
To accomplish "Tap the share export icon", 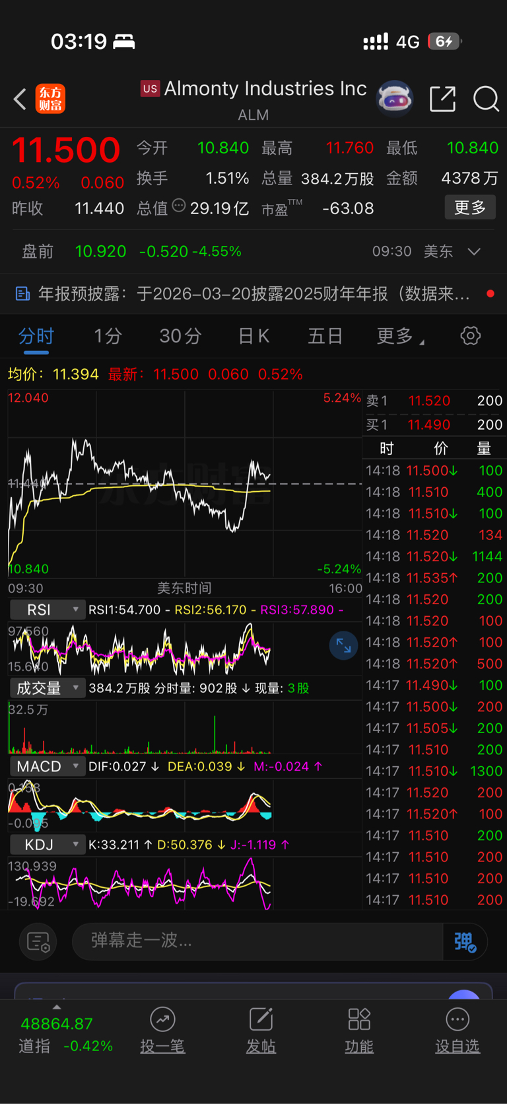I will point(442,99).
